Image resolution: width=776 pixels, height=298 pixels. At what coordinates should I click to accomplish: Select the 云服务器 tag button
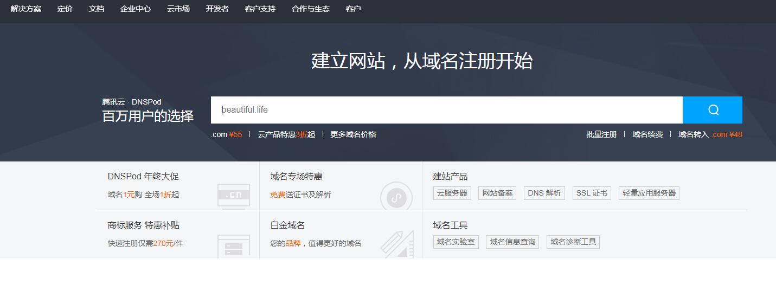[452, 193]
